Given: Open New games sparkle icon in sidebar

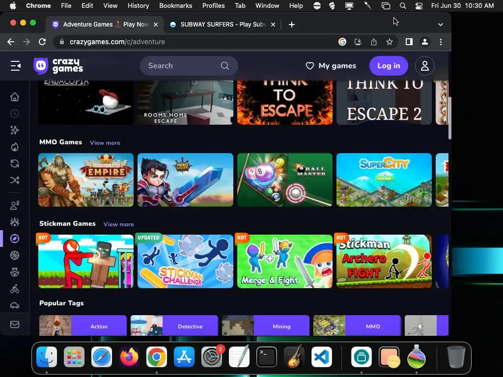Looking at the screenshot, I should coord(15,130).
